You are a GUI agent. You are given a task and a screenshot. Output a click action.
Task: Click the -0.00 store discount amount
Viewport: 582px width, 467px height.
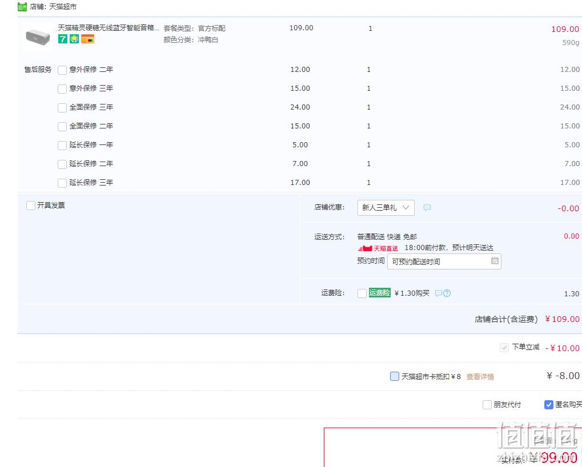coord(568,208)
